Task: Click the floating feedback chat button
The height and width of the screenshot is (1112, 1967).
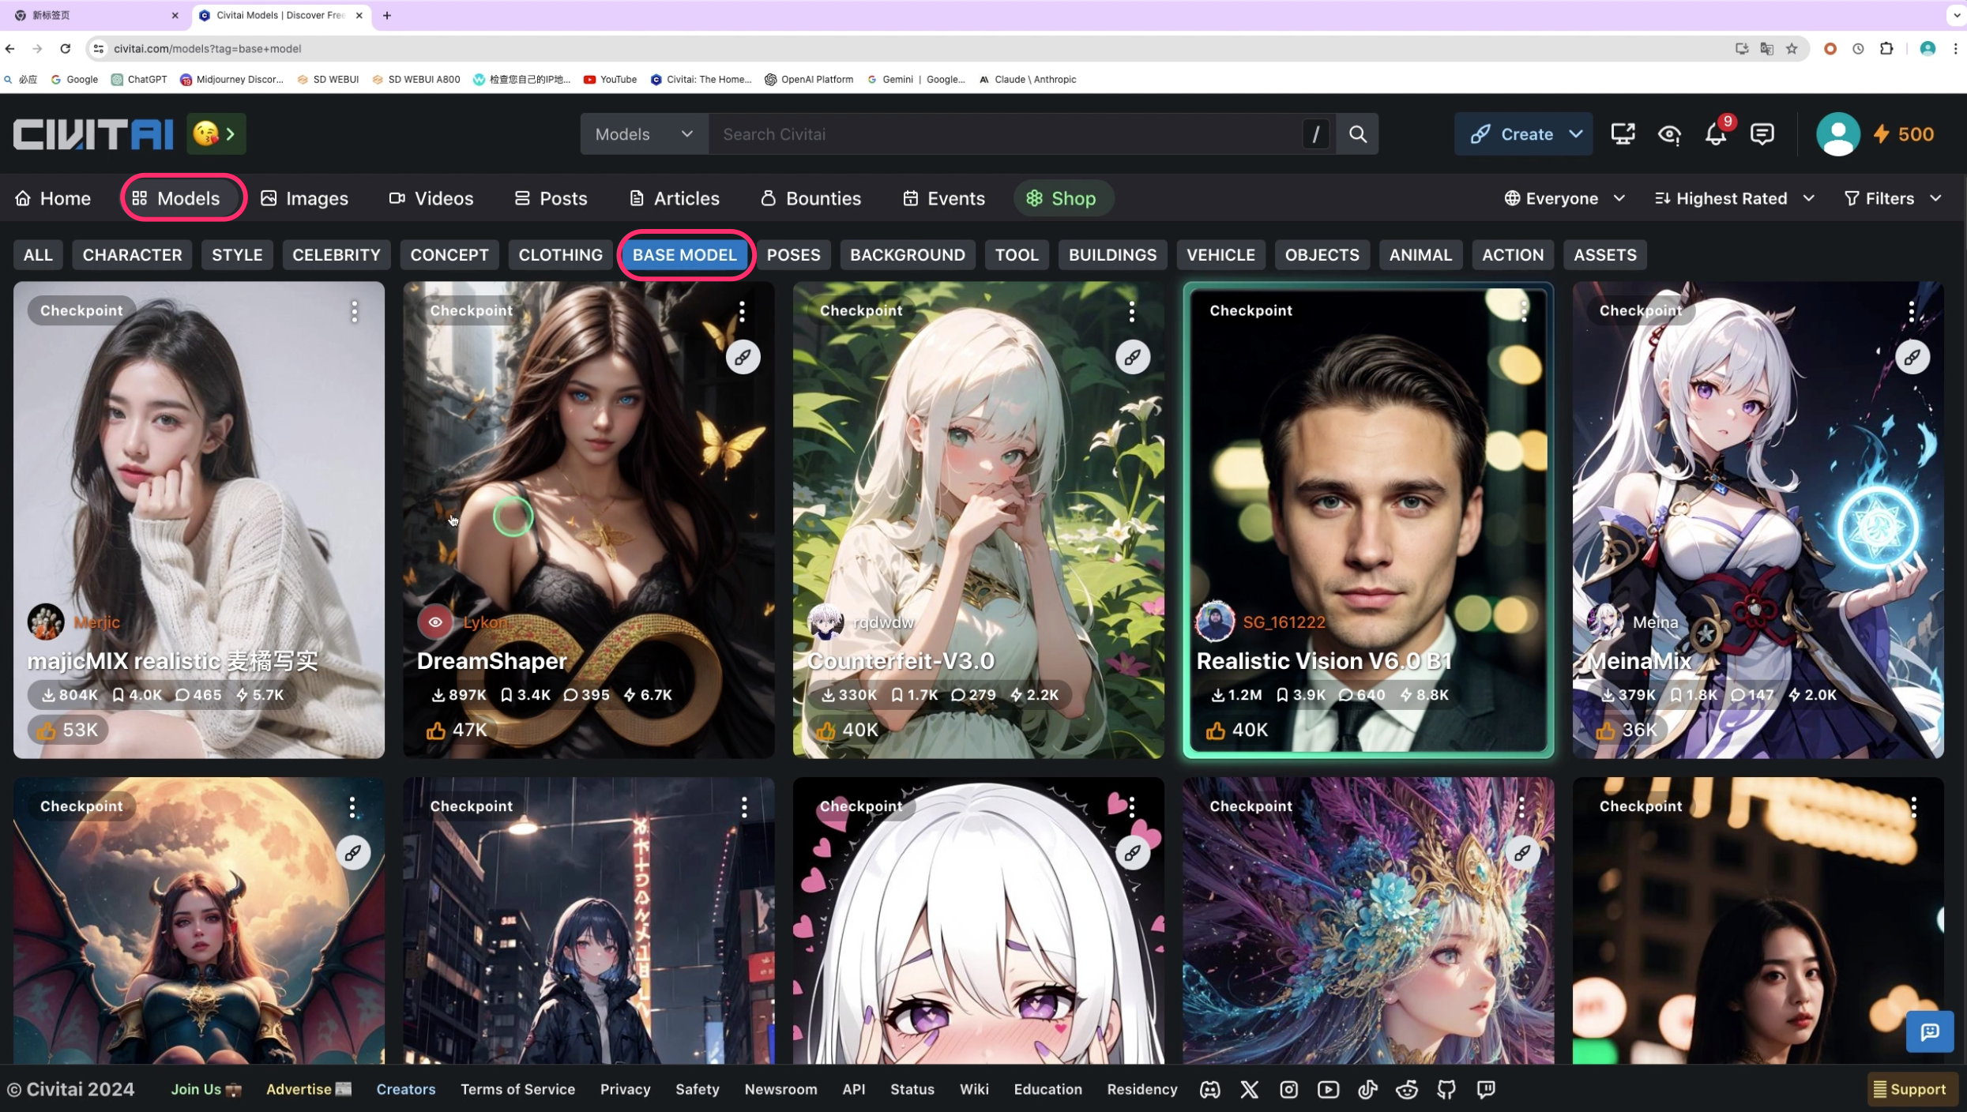Action: pos(1929,1032)
